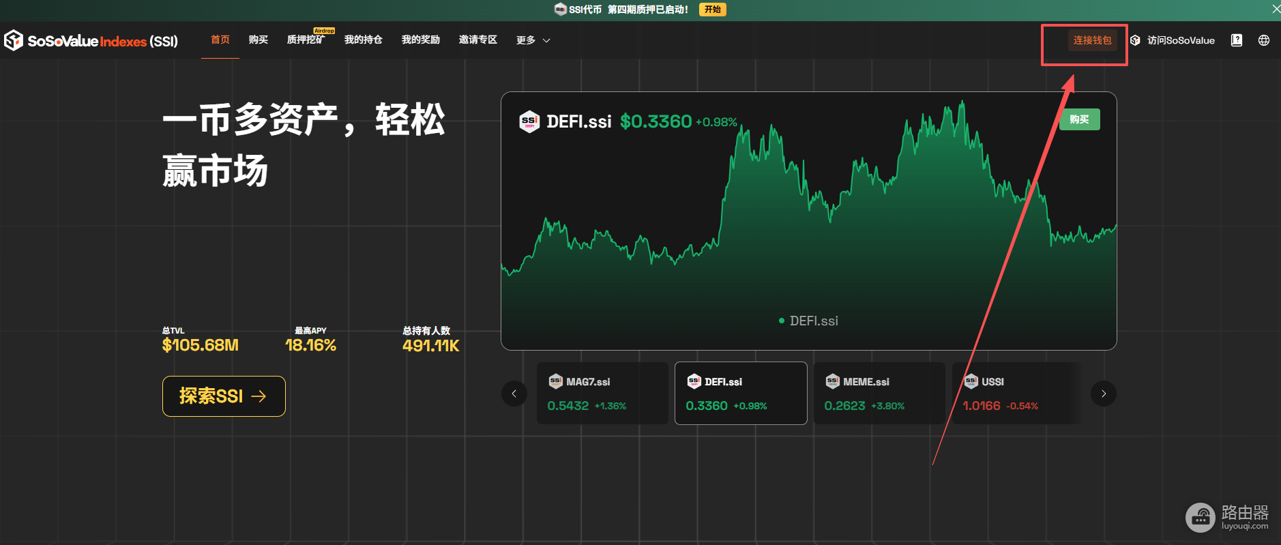Click the Airdrop badge above 质押挖矿
The width and height of the screenshot is (1281, 545).
(324, 31)
